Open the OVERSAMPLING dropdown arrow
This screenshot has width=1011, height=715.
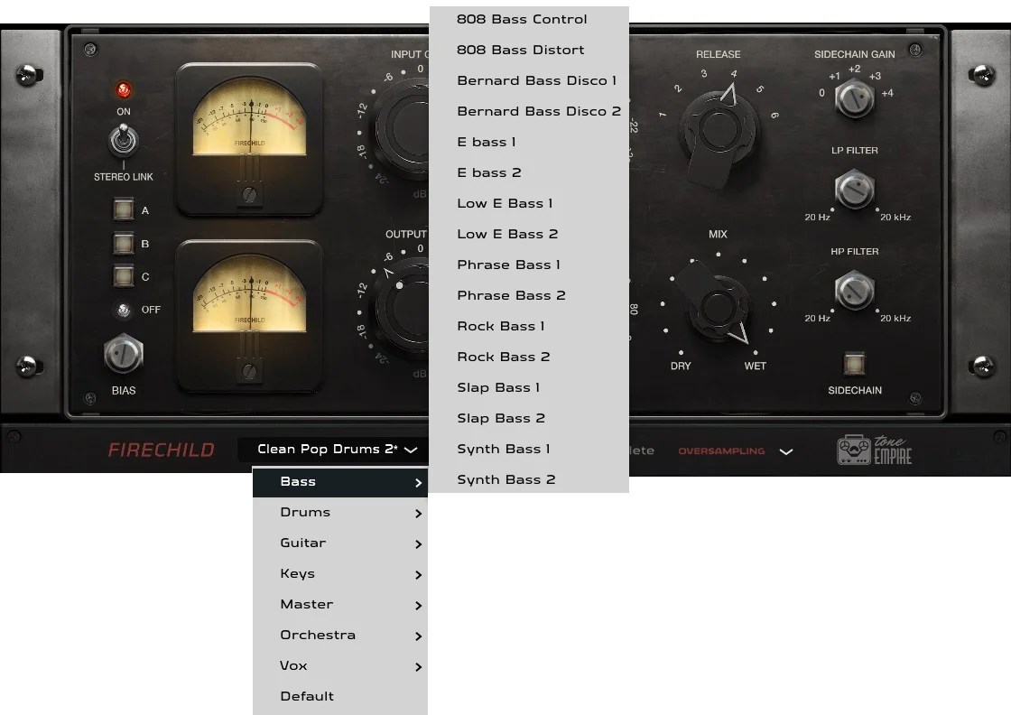[x=786, y=451]
